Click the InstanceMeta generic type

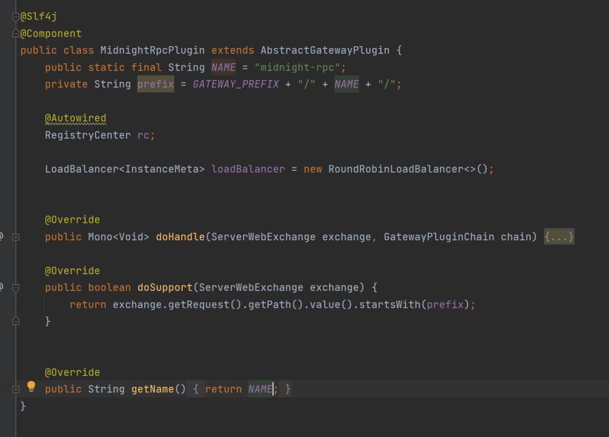pos(162,169)
